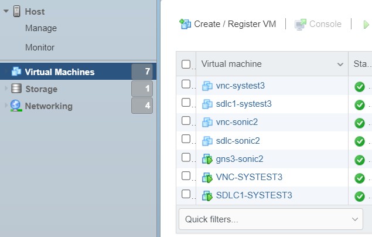Click the Create / Register VM icon

185,24
